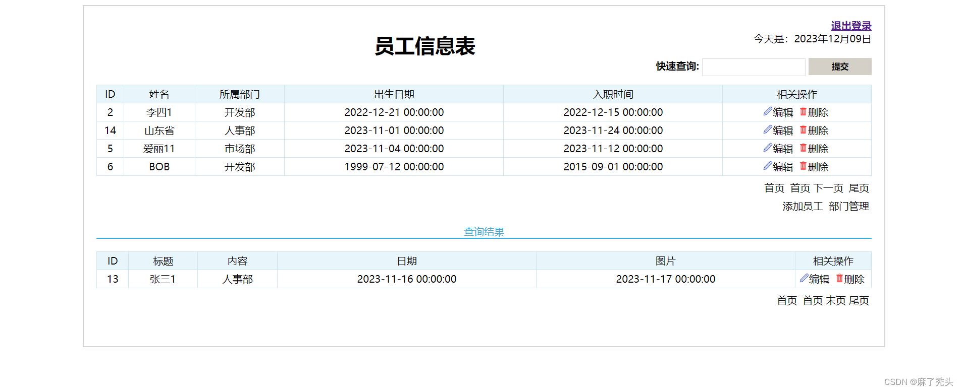Select the 爱丽11 name cell

point(159,149)
